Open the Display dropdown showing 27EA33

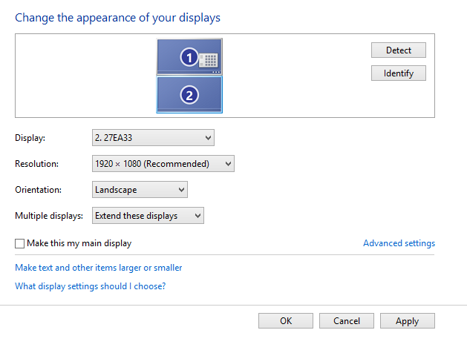pyautogui.click(x=152, y=137)
